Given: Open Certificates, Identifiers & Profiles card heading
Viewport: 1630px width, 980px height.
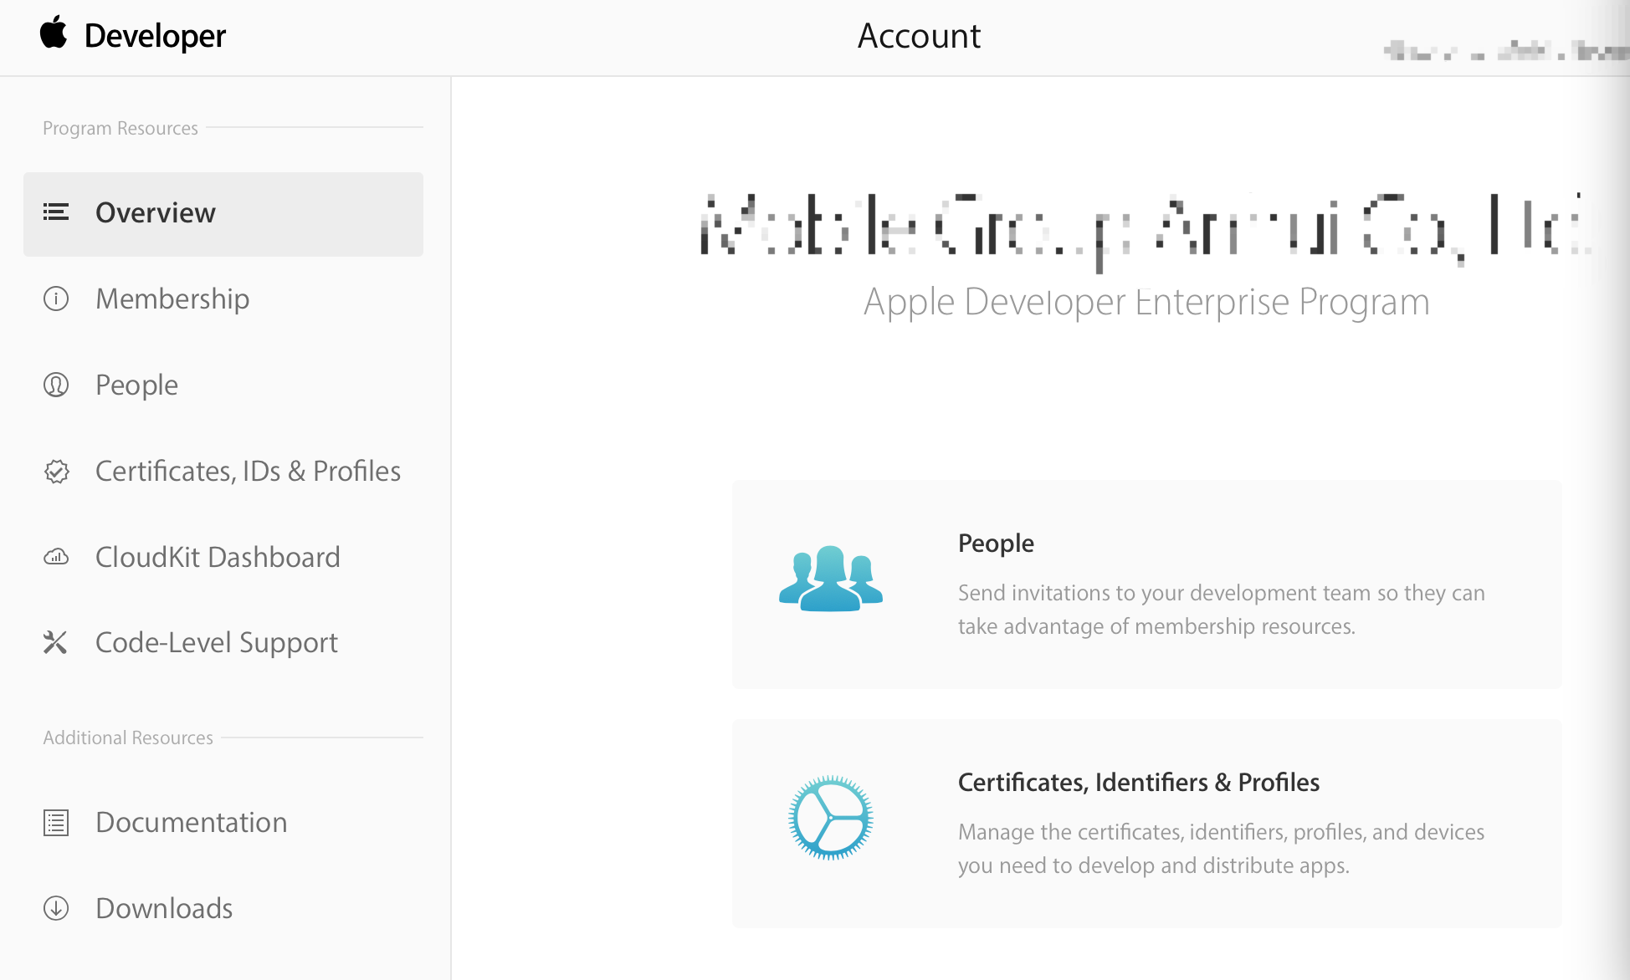Looking at the screenshot, I should click(x=1138, y=783).
